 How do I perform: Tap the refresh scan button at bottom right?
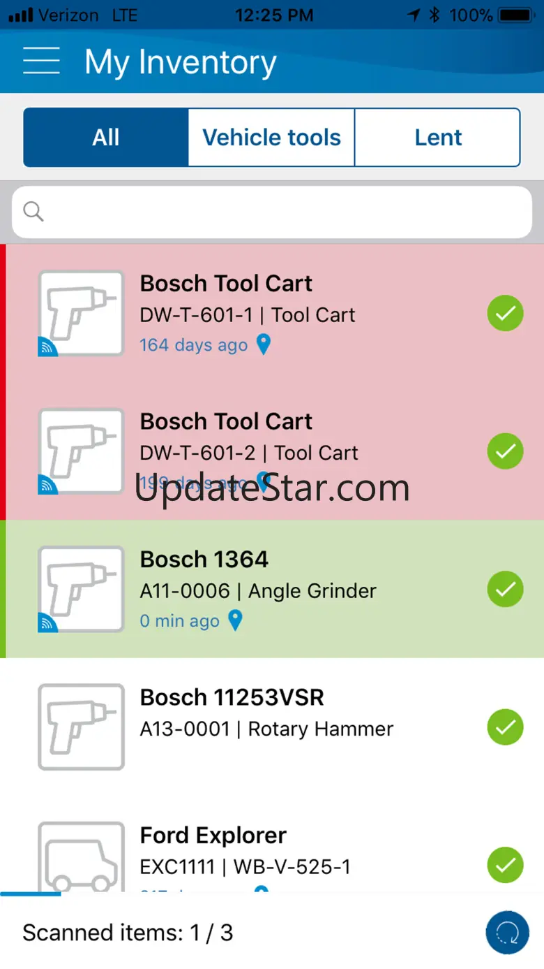pyautogui.click(x=508, y=933)
